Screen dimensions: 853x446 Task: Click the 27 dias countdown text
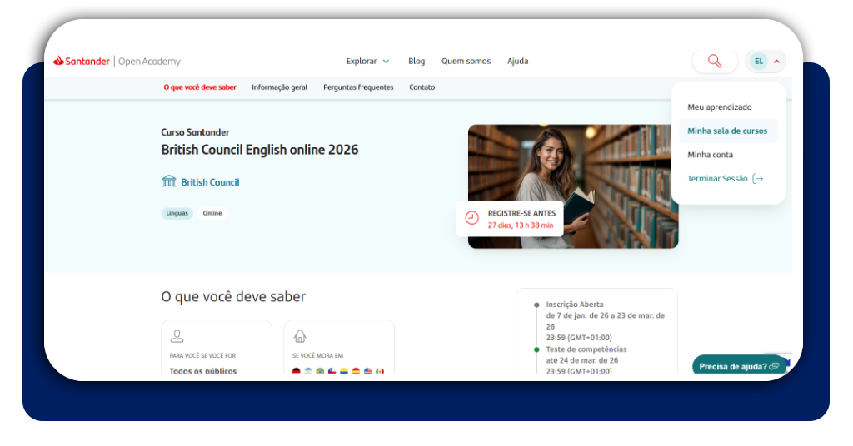click(521, 225)
